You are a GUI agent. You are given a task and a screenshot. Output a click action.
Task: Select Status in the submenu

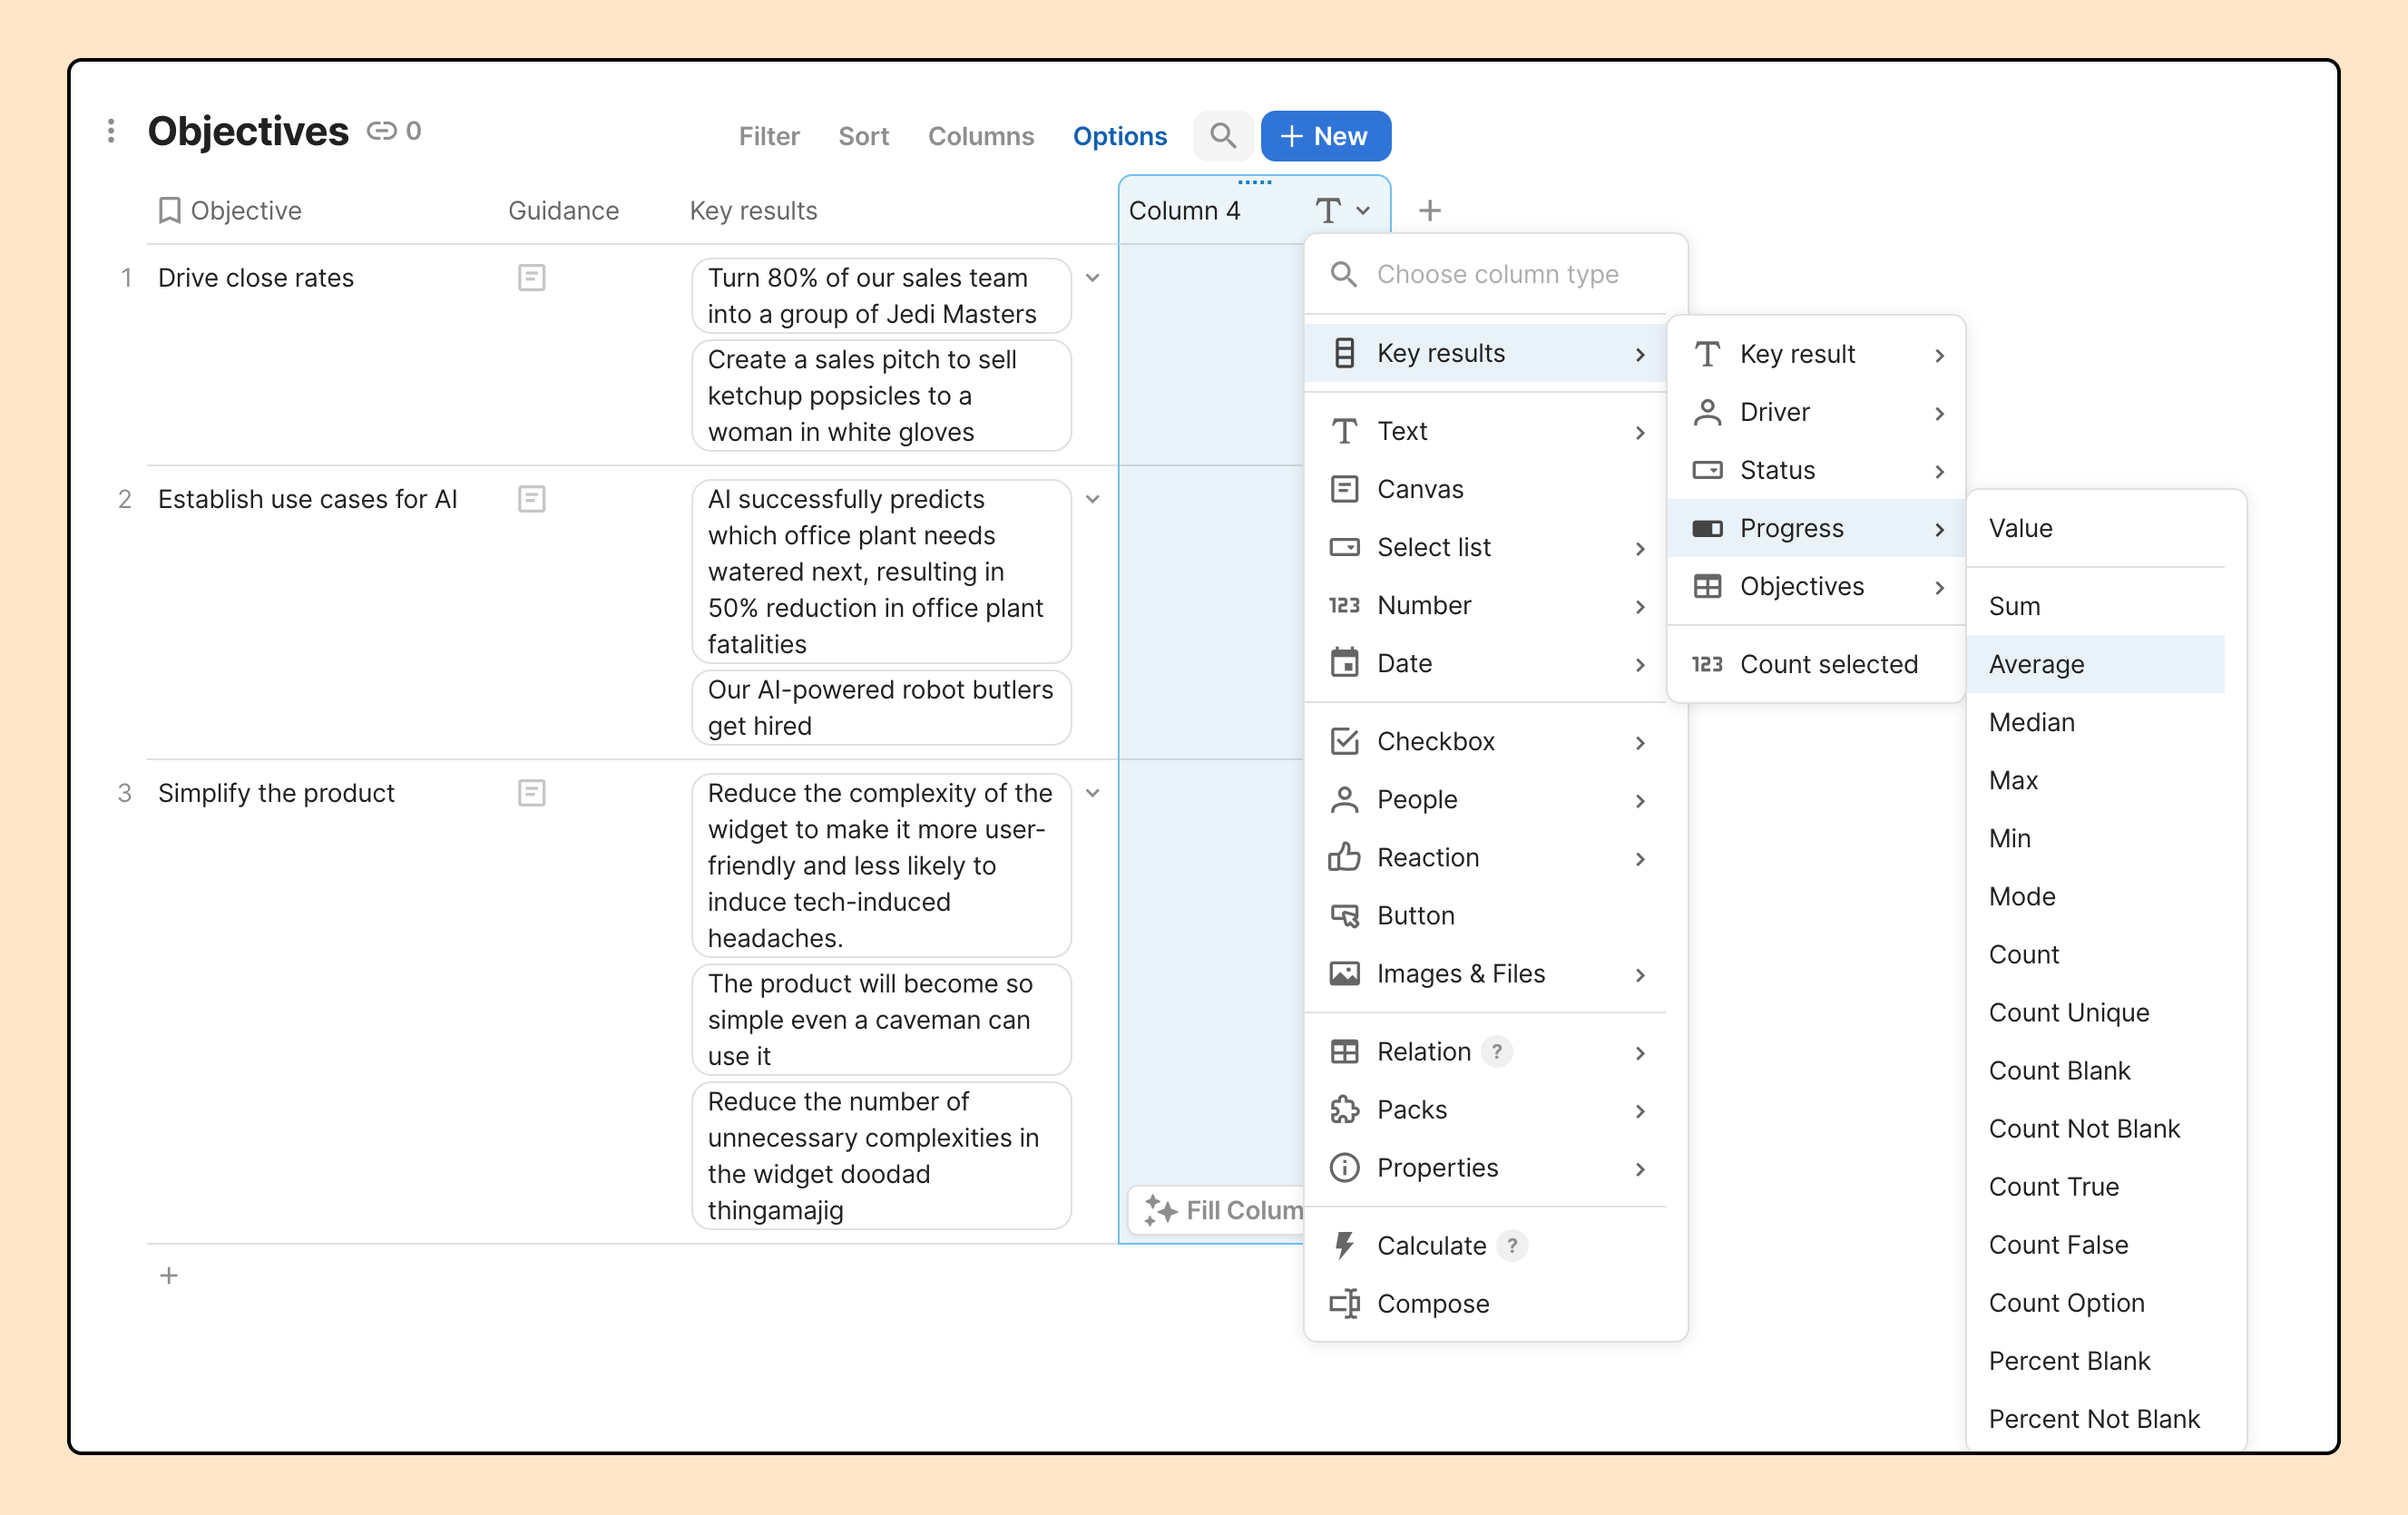tap(1818, 471)
